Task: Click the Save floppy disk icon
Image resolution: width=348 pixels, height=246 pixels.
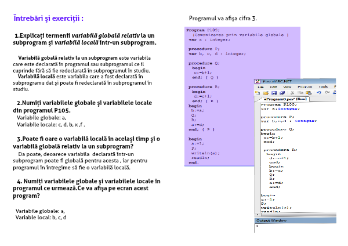Action: pyautogui.click(x=274, y=93)
